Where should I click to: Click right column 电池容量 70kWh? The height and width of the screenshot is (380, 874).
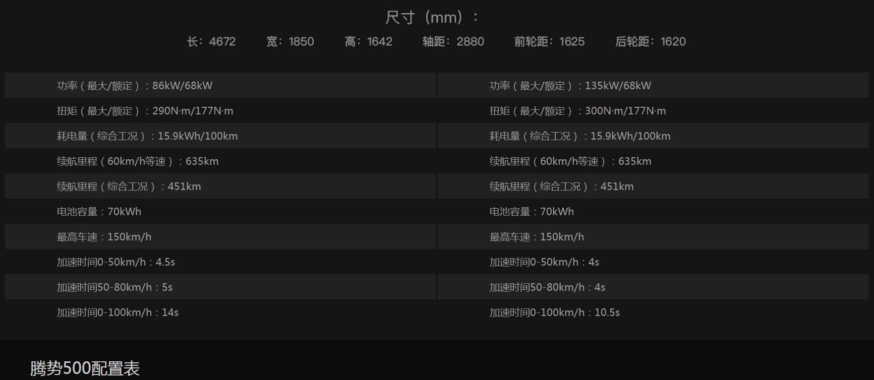653,211
